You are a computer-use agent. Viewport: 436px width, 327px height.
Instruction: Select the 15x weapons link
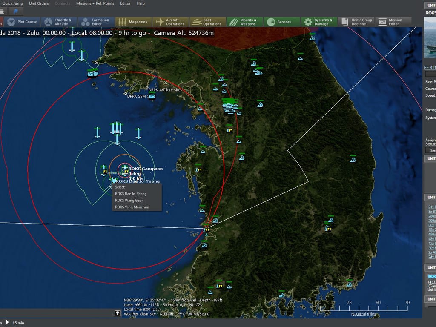click(x=432, y=230)
